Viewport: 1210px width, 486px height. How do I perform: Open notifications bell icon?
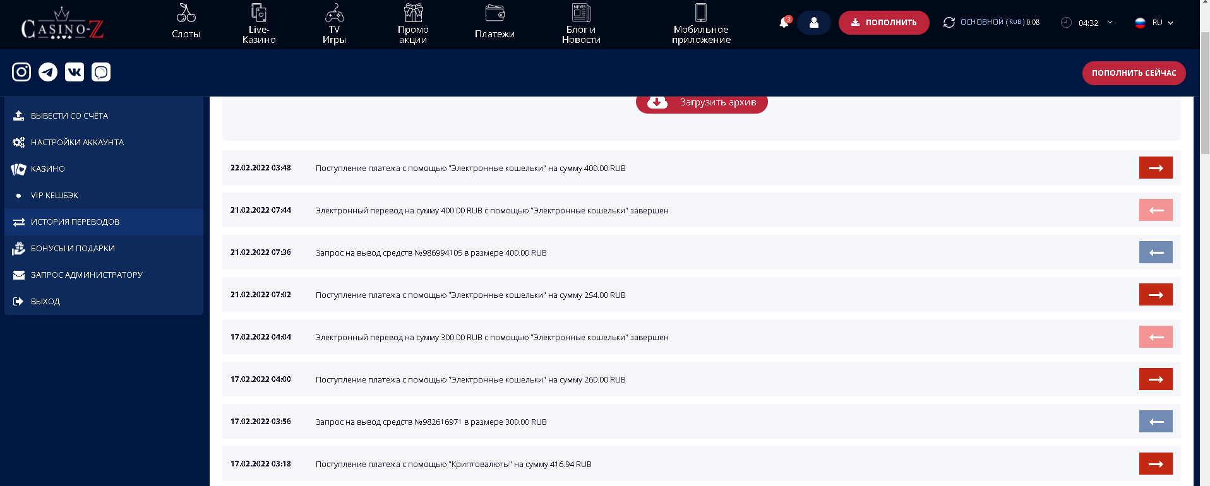[x=784, y=23]
